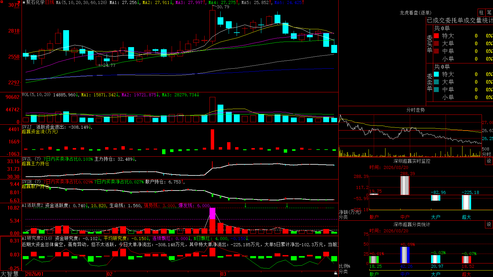Screen dimensions: 493x277
Task: Click the 2026/01 timeline marker
Action: 35,274
